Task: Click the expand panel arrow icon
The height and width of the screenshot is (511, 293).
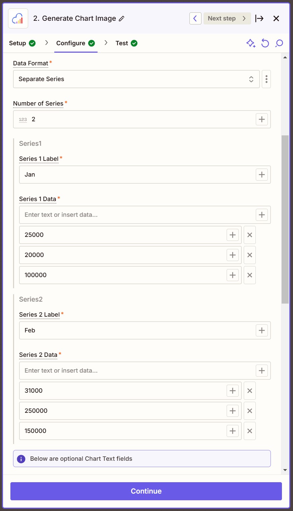Action: click(259, 18)
